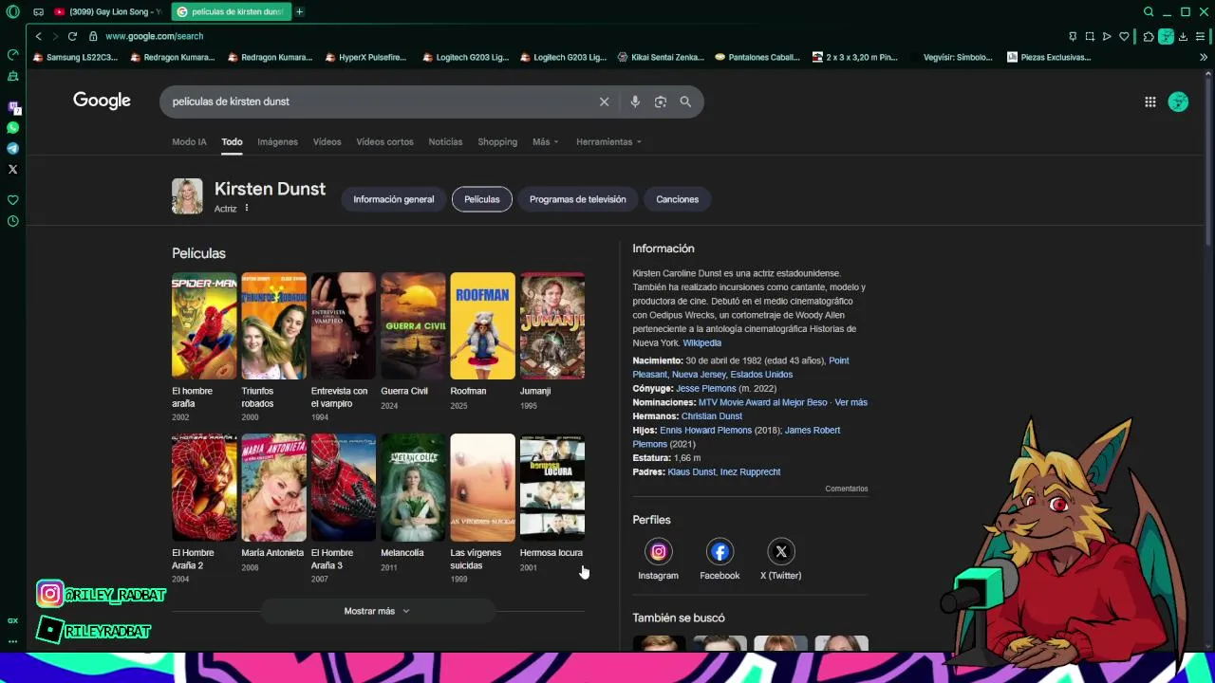Go back to the previous page

point(38,36)
